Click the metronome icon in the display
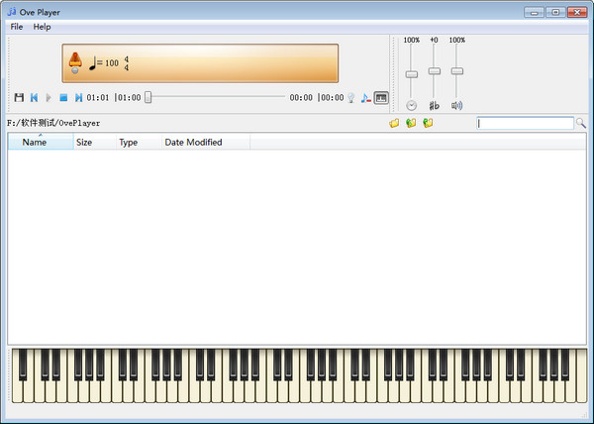The width and height of the screenshot is (594, 424). [x=74, y=63]
